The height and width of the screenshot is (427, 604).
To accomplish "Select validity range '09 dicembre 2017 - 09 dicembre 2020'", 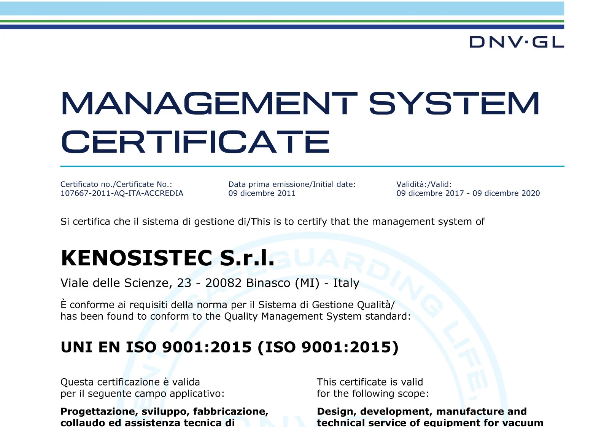I will (x=468, y=193).
